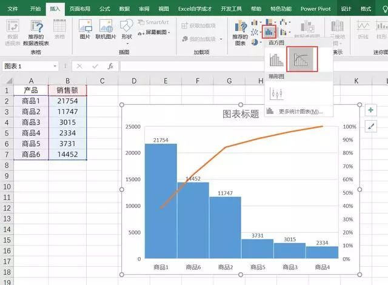The image size is (388, 285).
Task: Open the Shapes (形状) gallery
Action: 127,31
